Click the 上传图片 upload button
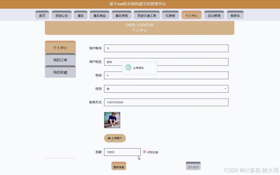Viewport: 280px width, 175px height. tap(115, 138)
